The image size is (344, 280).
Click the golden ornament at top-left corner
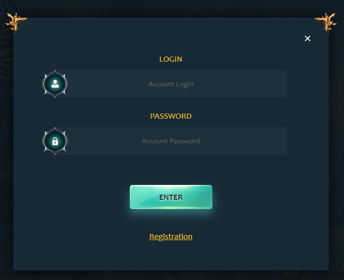click(16, 23)
